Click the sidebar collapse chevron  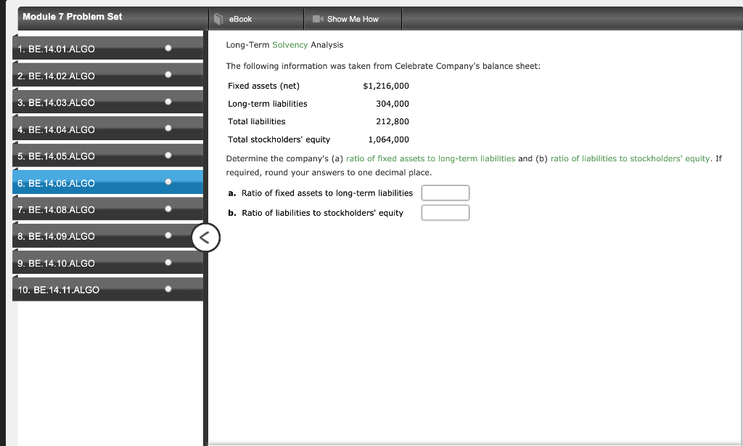(x=205, y=238)
